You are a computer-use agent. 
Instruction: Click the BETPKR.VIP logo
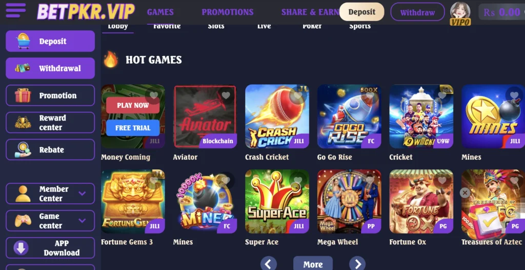coord(86,12)
